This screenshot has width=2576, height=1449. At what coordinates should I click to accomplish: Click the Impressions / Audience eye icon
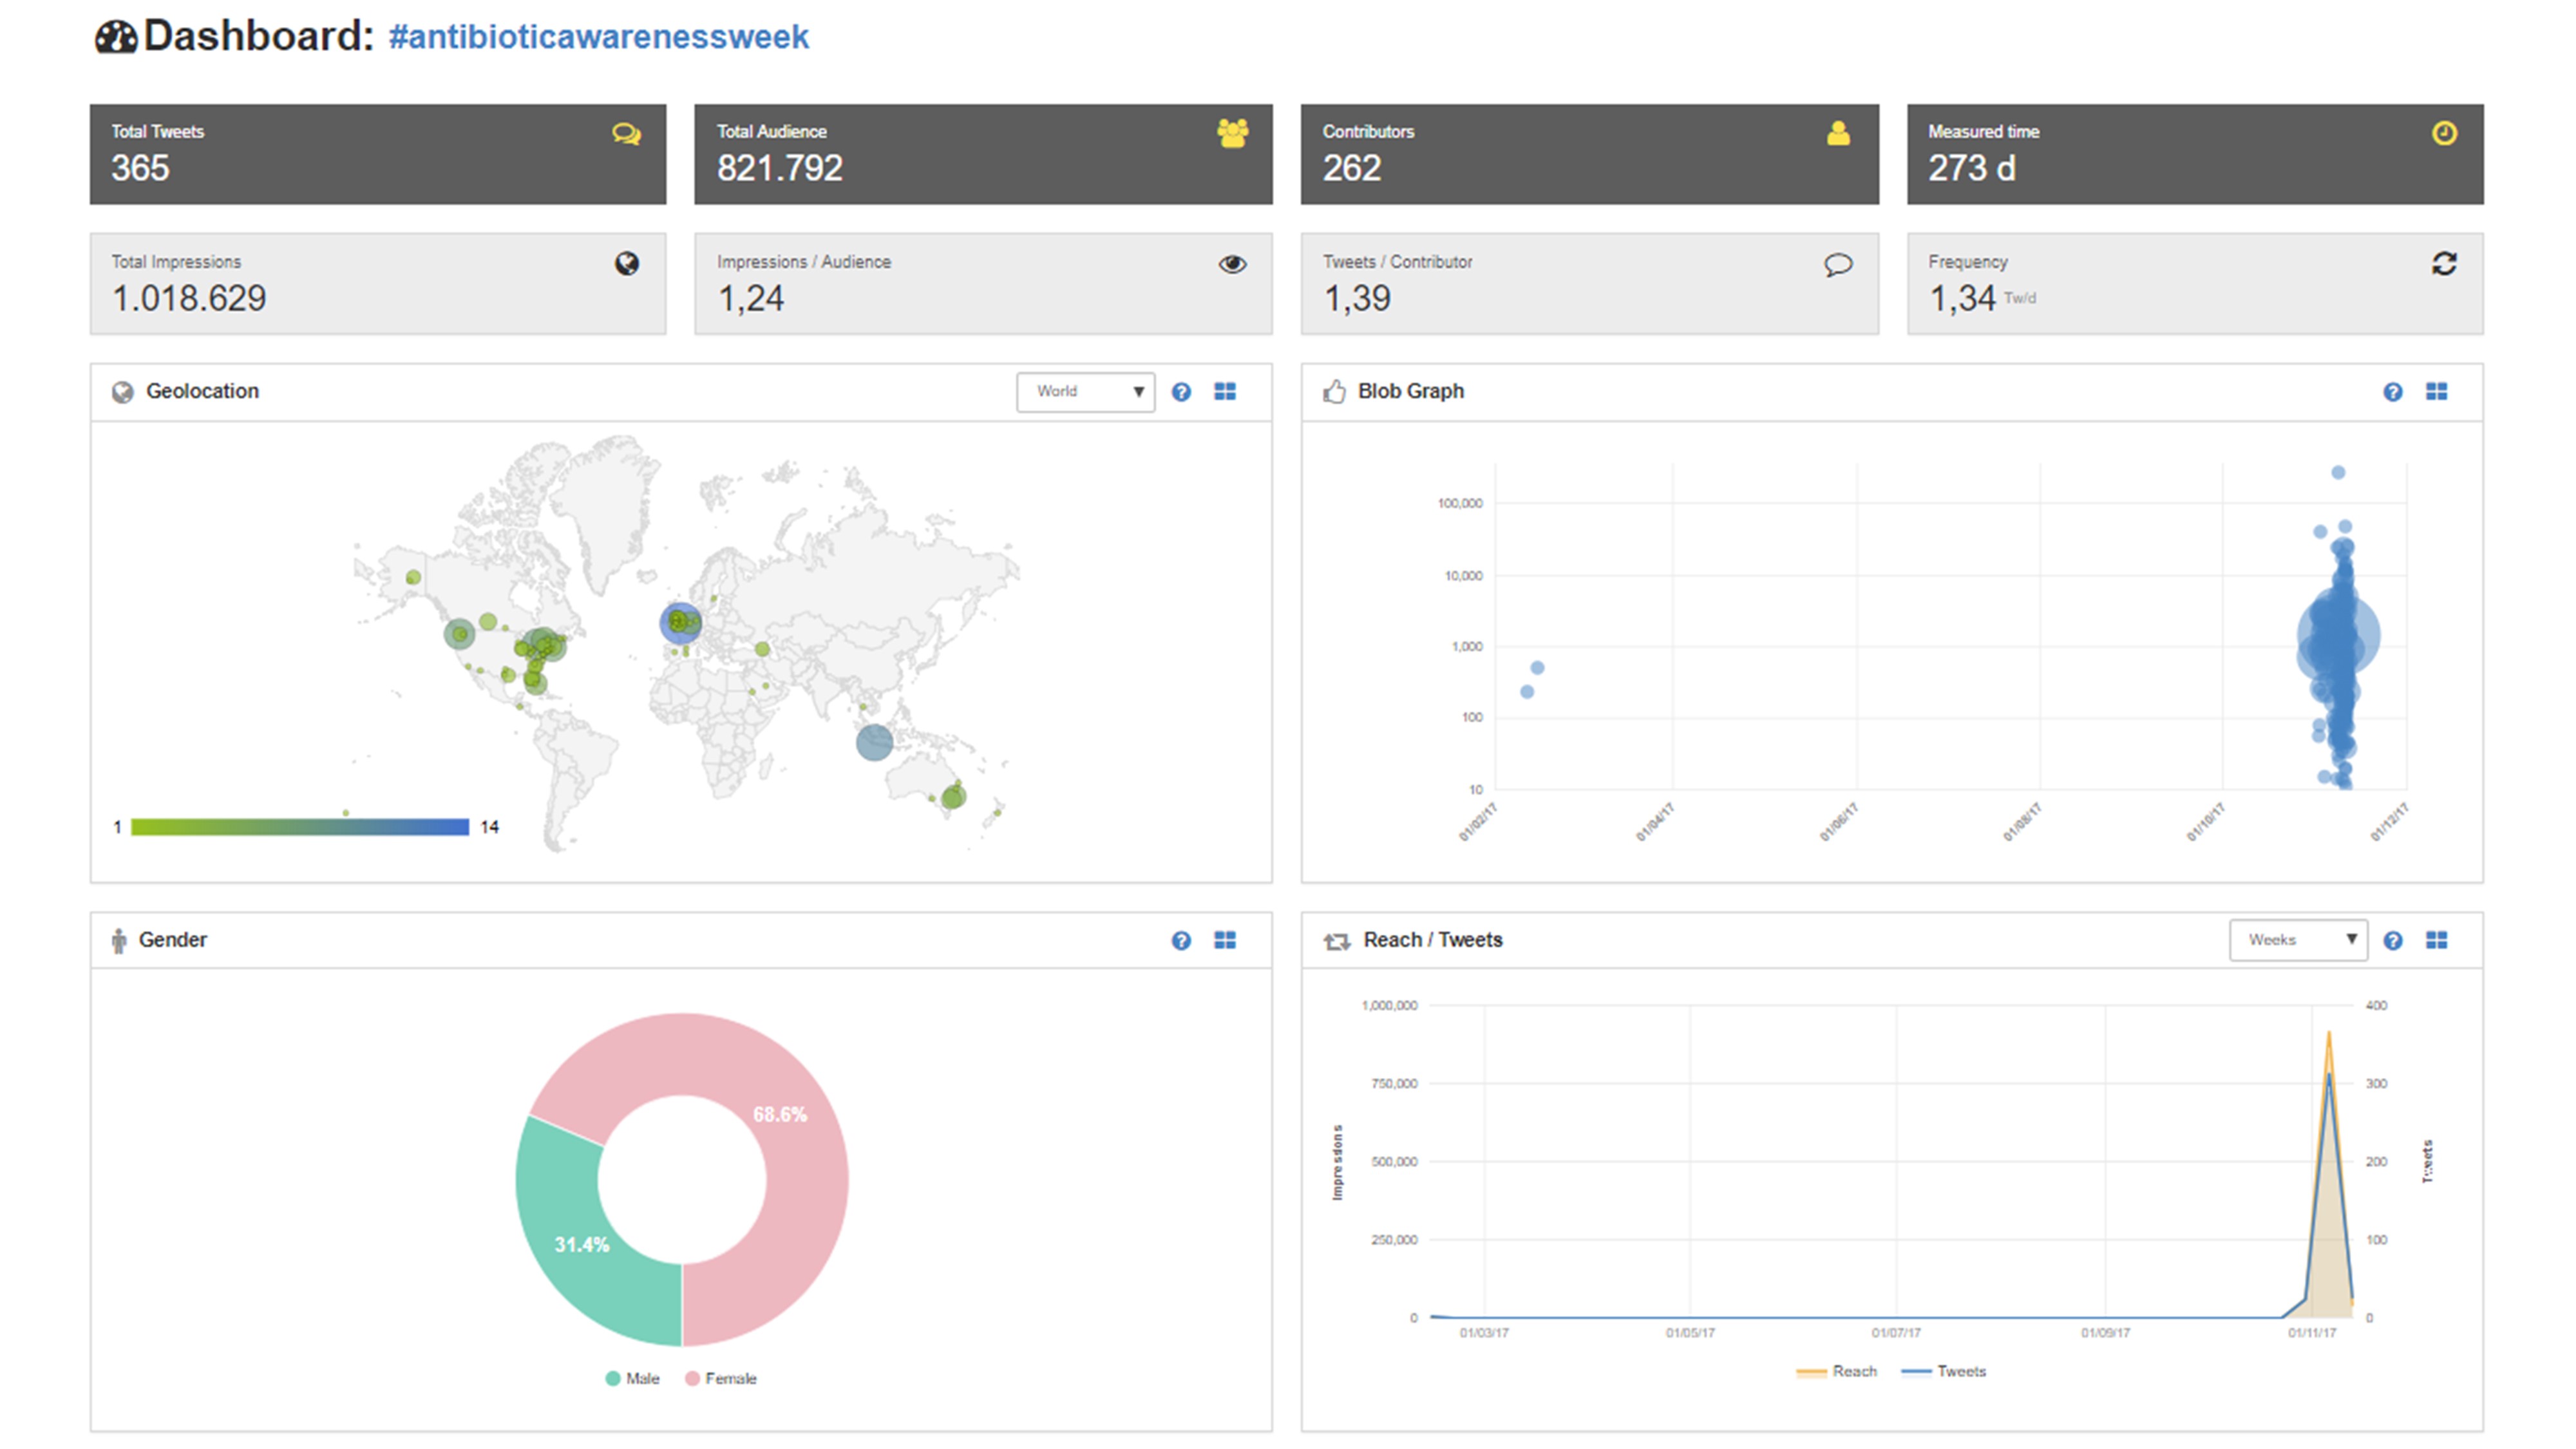pos(1232,264)
